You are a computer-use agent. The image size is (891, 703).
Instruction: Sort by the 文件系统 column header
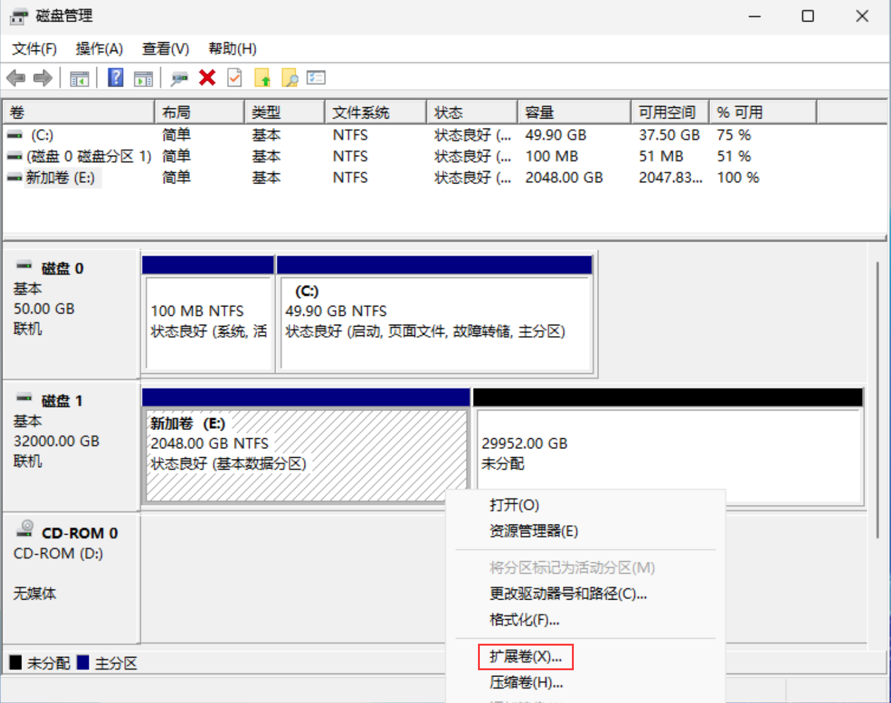click(x=376, y=112)
